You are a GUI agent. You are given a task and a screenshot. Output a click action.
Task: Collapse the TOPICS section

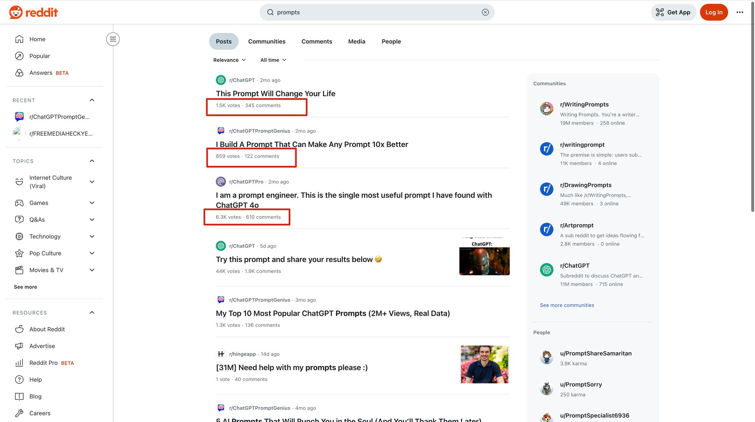tap(92, 161)
